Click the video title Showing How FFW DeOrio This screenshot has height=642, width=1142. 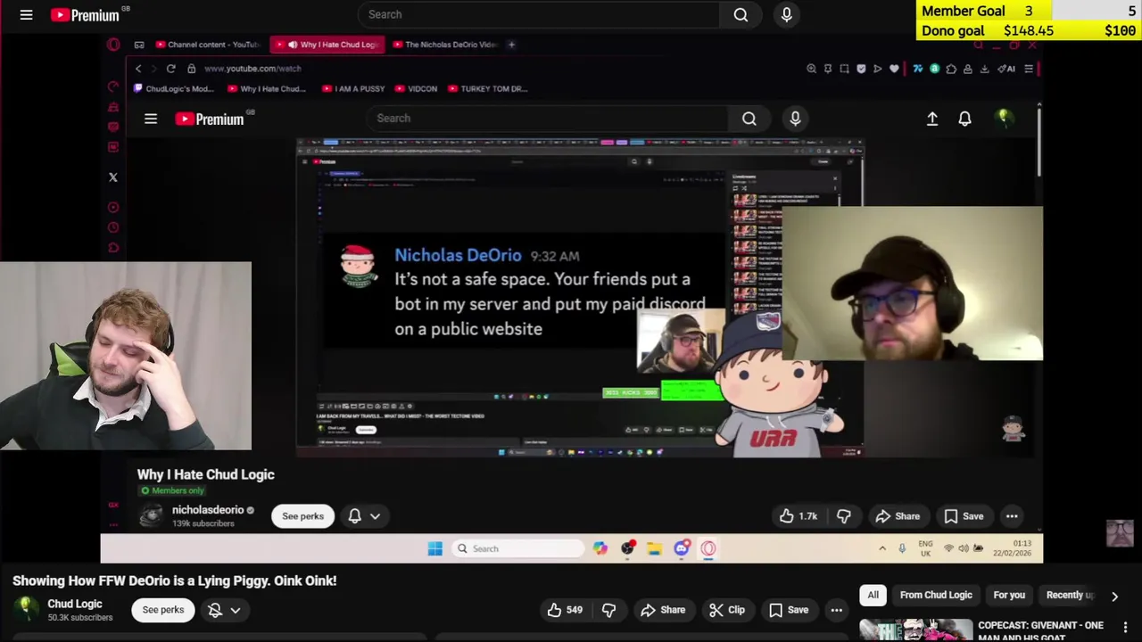click(x=175, y=580)
